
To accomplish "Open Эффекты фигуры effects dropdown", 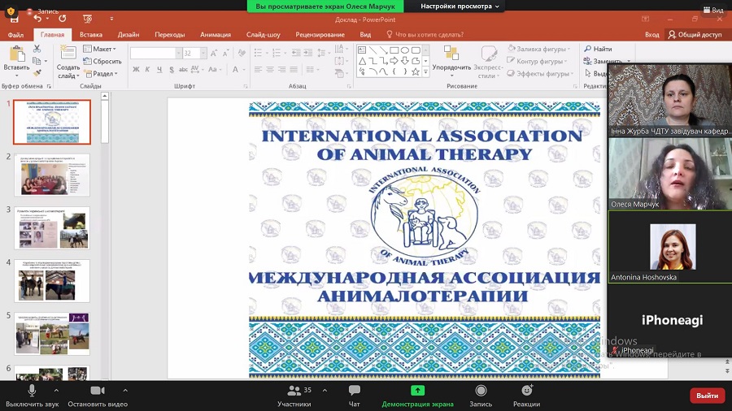I will 540,74.
